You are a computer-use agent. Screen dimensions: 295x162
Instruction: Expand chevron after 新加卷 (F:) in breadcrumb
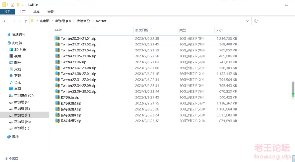(74, 21)
